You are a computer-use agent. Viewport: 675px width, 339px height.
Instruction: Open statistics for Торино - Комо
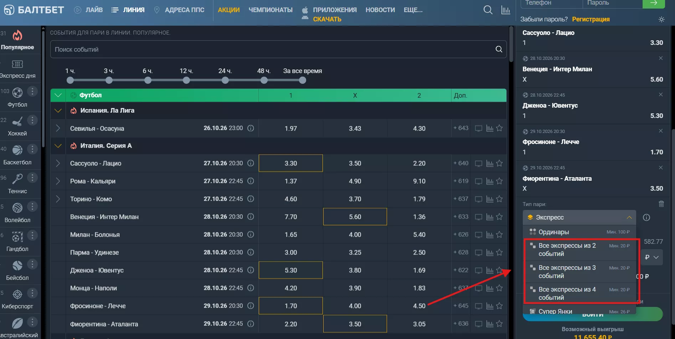coord(490,199)
